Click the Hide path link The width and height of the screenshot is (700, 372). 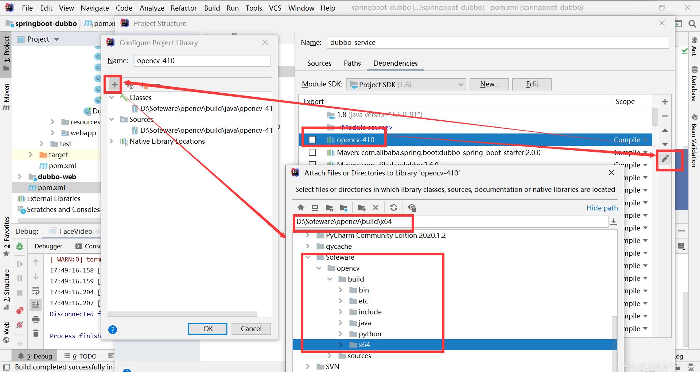click(x=602, y=208)
